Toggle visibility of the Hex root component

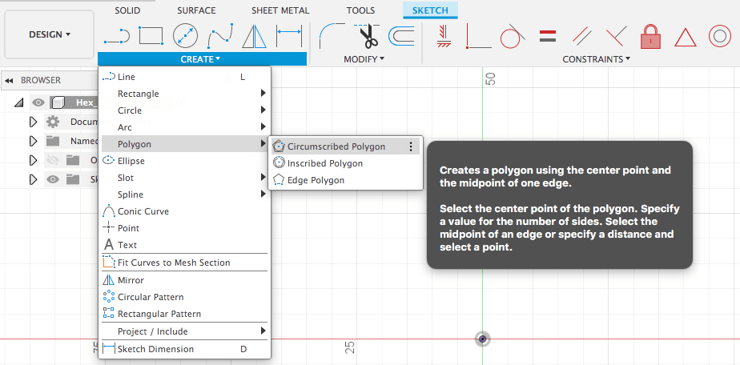click(38, 102)
